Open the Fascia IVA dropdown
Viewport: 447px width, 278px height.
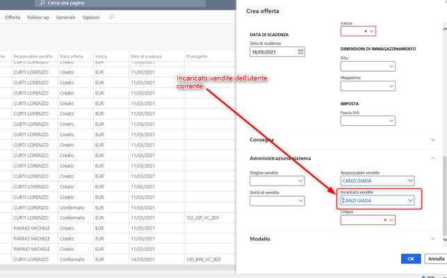click(391, 120)
